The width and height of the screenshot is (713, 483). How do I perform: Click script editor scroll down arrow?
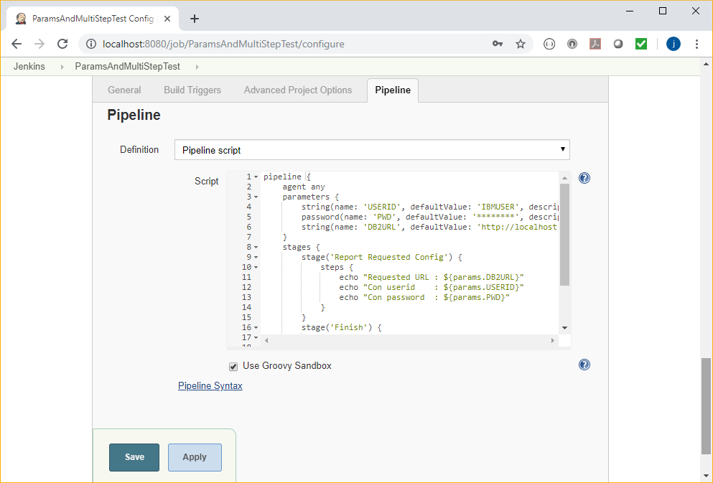click(x=564, y=327)
